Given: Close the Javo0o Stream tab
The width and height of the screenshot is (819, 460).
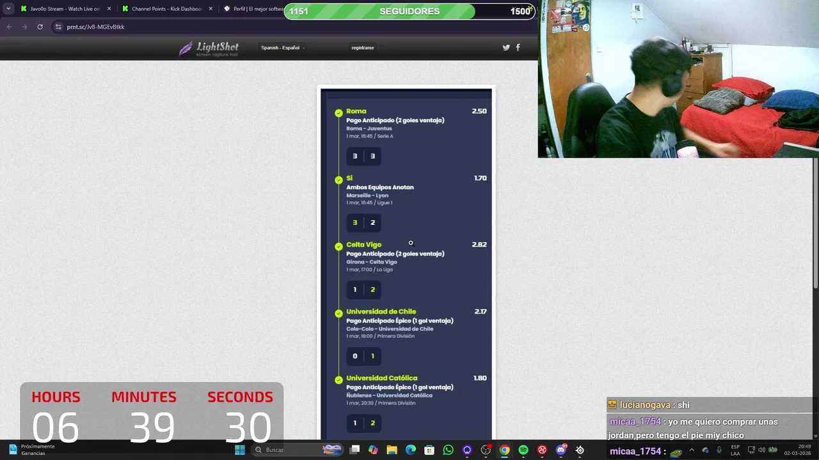Looking at the screenshot, I should [x=109, y=9].
